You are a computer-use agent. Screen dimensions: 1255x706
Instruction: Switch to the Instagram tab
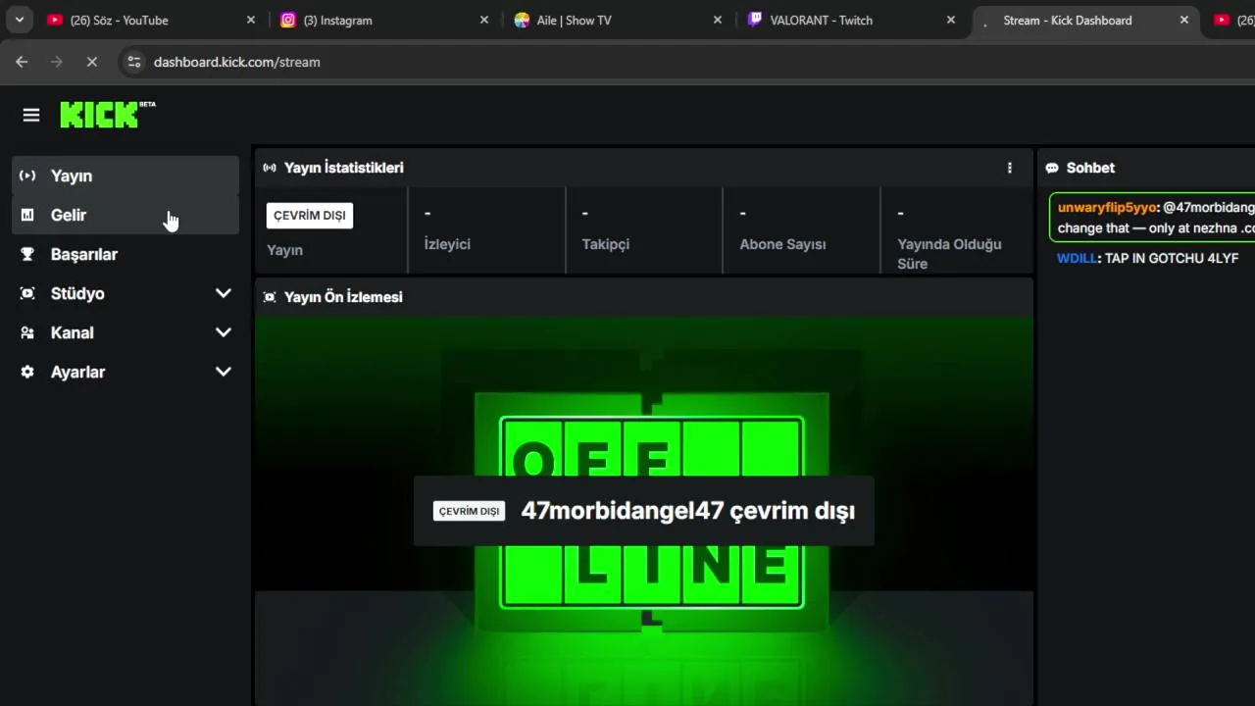(x=385, y=20)
